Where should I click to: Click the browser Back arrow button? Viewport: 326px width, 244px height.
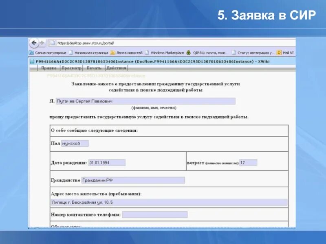[34, 43]
